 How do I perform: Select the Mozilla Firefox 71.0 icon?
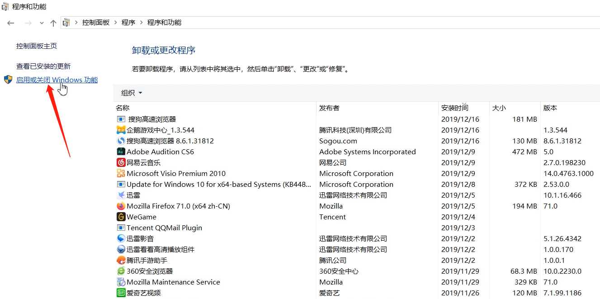pos(121,206)
